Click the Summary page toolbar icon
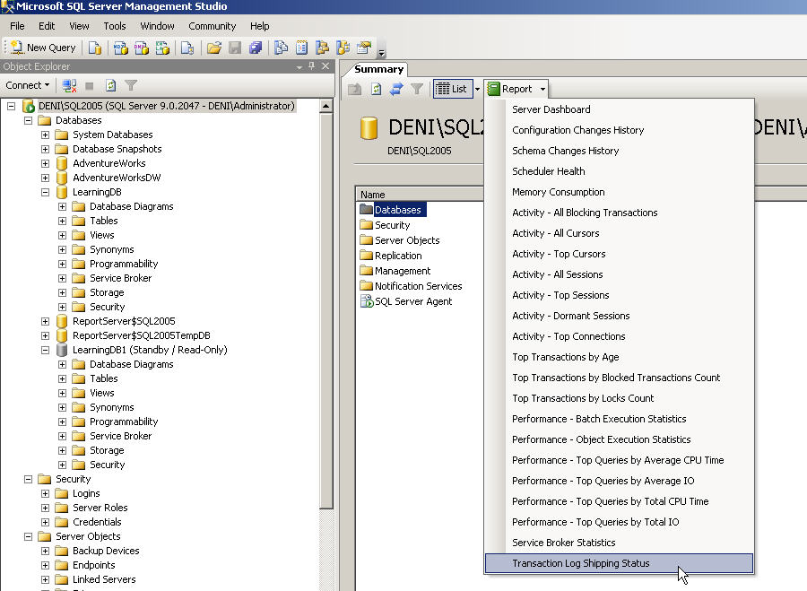 click(301, 48)
